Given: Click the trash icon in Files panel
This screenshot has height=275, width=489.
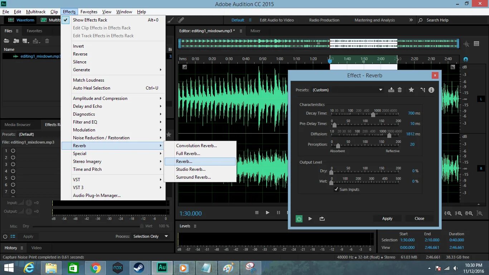Looking at the screenshot, I should coord(47,41).
